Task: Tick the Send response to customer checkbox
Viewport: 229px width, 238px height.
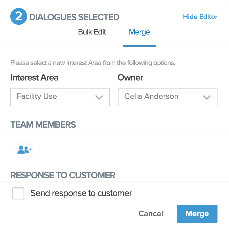Action: click(x=18, y=193)
